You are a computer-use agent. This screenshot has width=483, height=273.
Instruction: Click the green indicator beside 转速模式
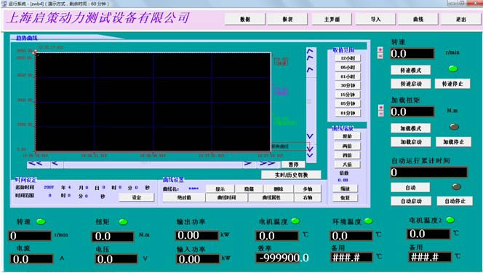(x=452, y=68)
